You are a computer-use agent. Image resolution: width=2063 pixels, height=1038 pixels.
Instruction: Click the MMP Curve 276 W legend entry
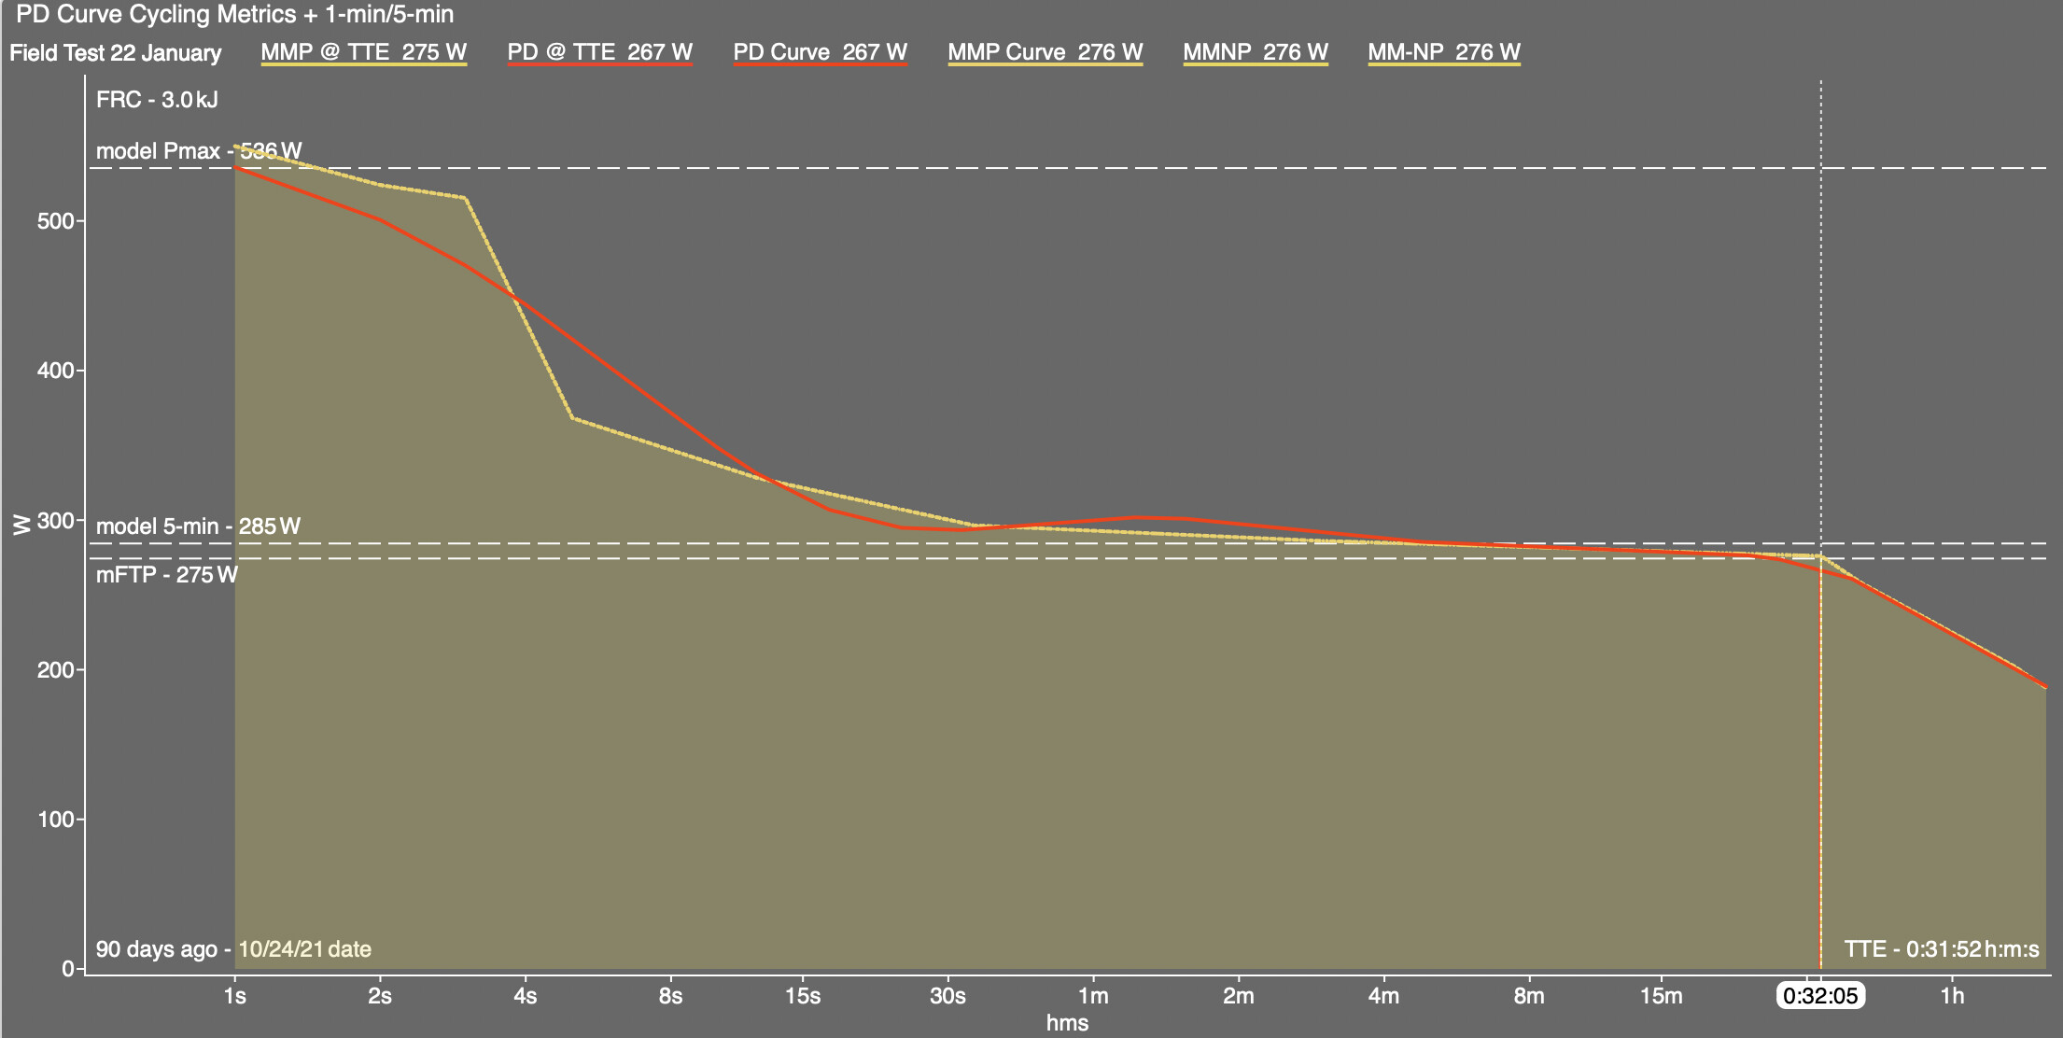click(x=1046, y=52)
